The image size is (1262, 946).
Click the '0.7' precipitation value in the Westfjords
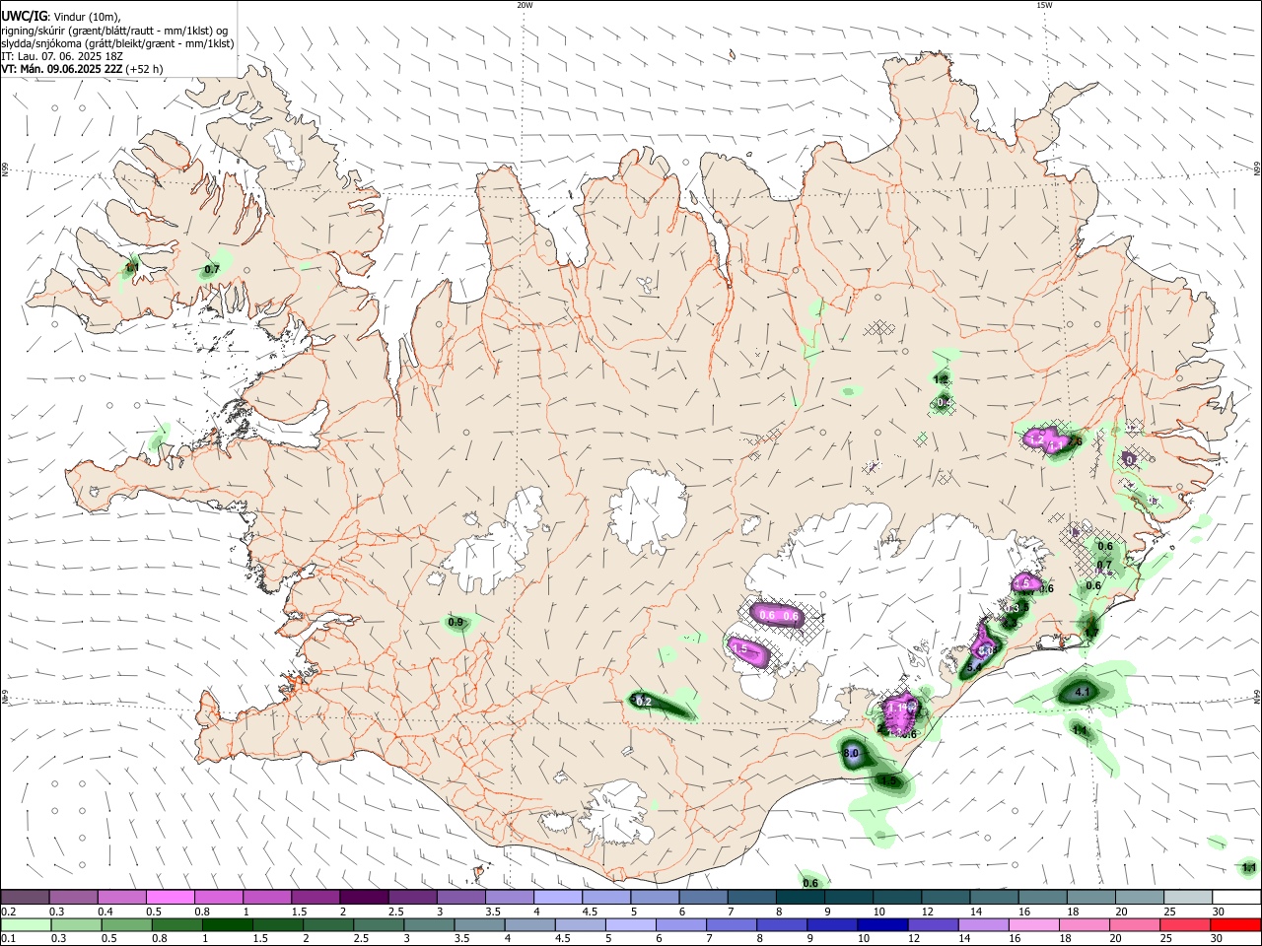[x=212, y=269]
